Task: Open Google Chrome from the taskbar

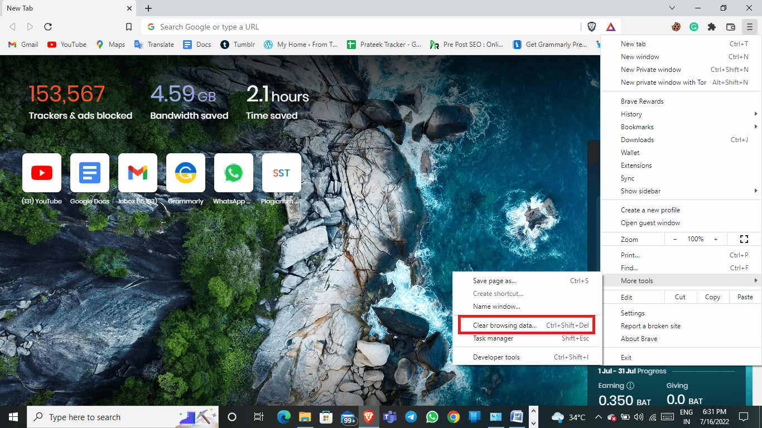Action: pos(454,417)
